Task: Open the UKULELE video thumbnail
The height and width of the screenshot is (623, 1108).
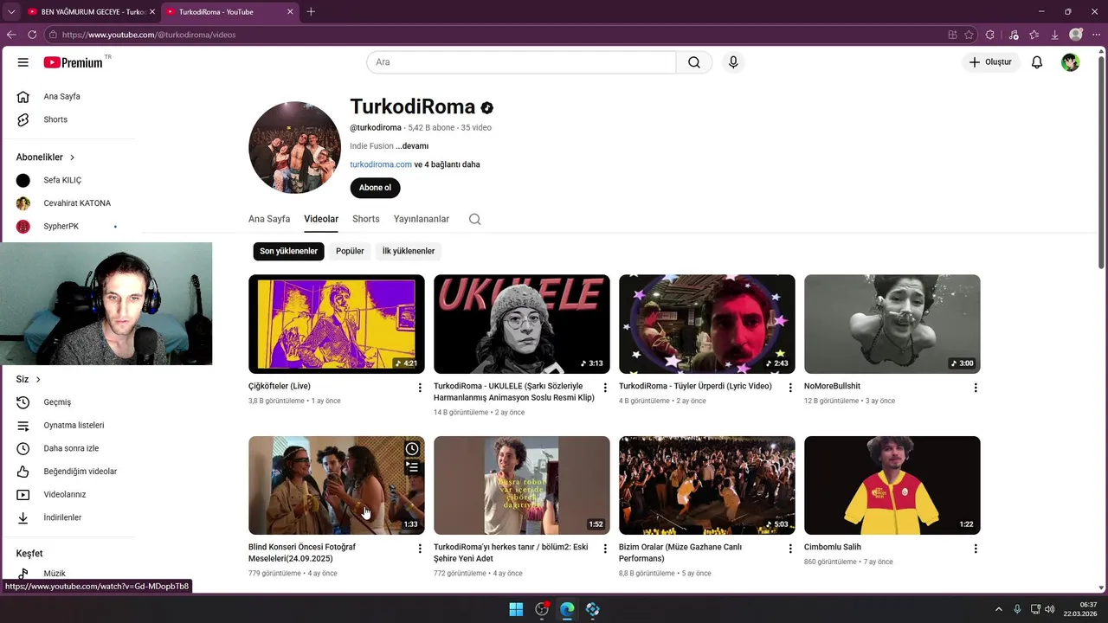Action: pyautogui.click(x=522, y=324)
